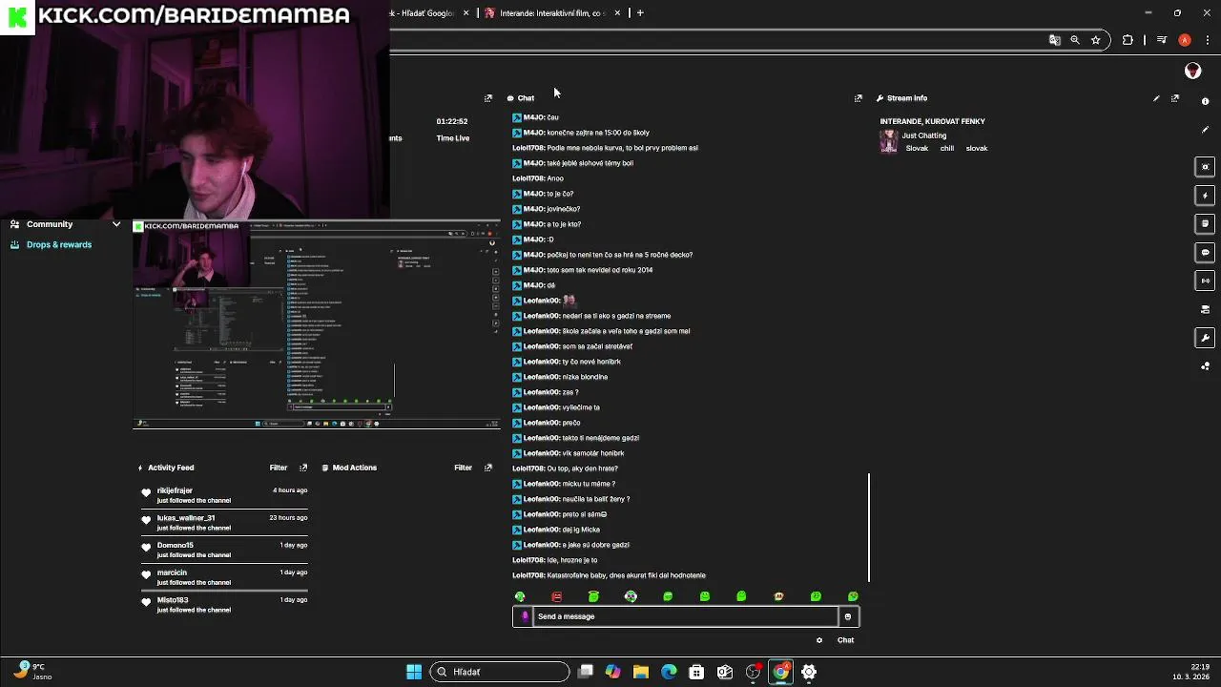The height and width of the screenshot is (687, 1221).
Task: Click the translate page icon in address bar
Action: [x=1054, y=40]
